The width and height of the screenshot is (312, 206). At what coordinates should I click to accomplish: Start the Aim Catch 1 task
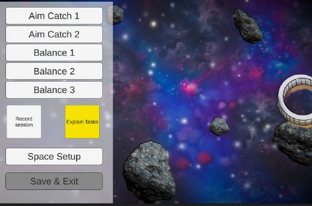(54, 16)
